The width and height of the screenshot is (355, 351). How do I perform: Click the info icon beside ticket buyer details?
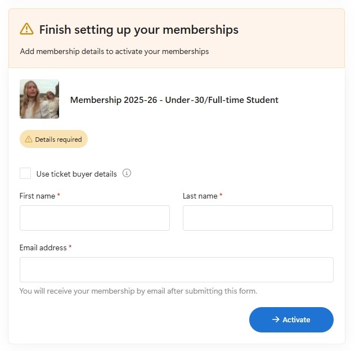tap(127, 173)
